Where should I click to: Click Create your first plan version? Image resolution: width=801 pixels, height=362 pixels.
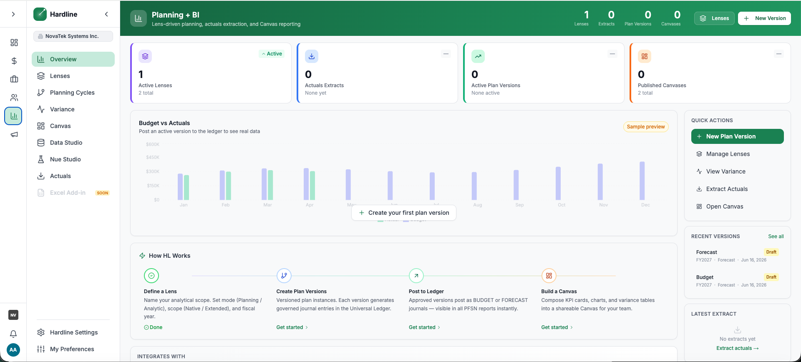(x=404, y=213)
